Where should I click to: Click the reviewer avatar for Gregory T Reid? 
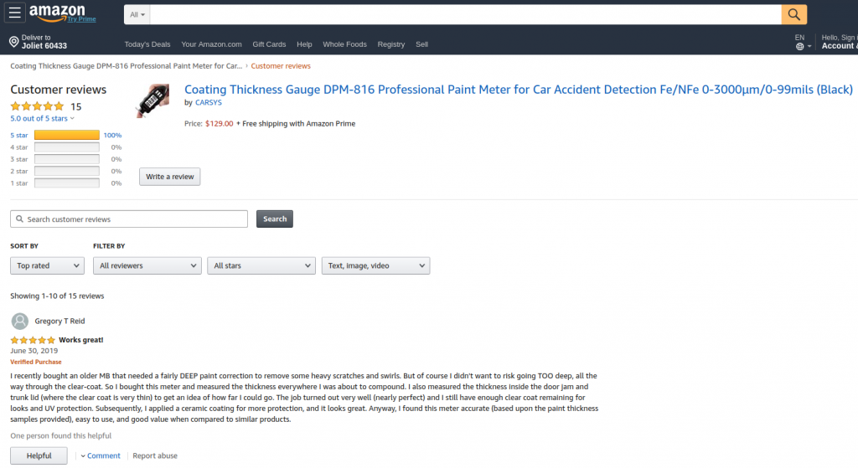pos(20,321)
